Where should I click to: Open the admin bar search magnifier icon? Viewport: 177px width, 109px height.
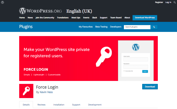pyautogui.click(x=175, y=2)
